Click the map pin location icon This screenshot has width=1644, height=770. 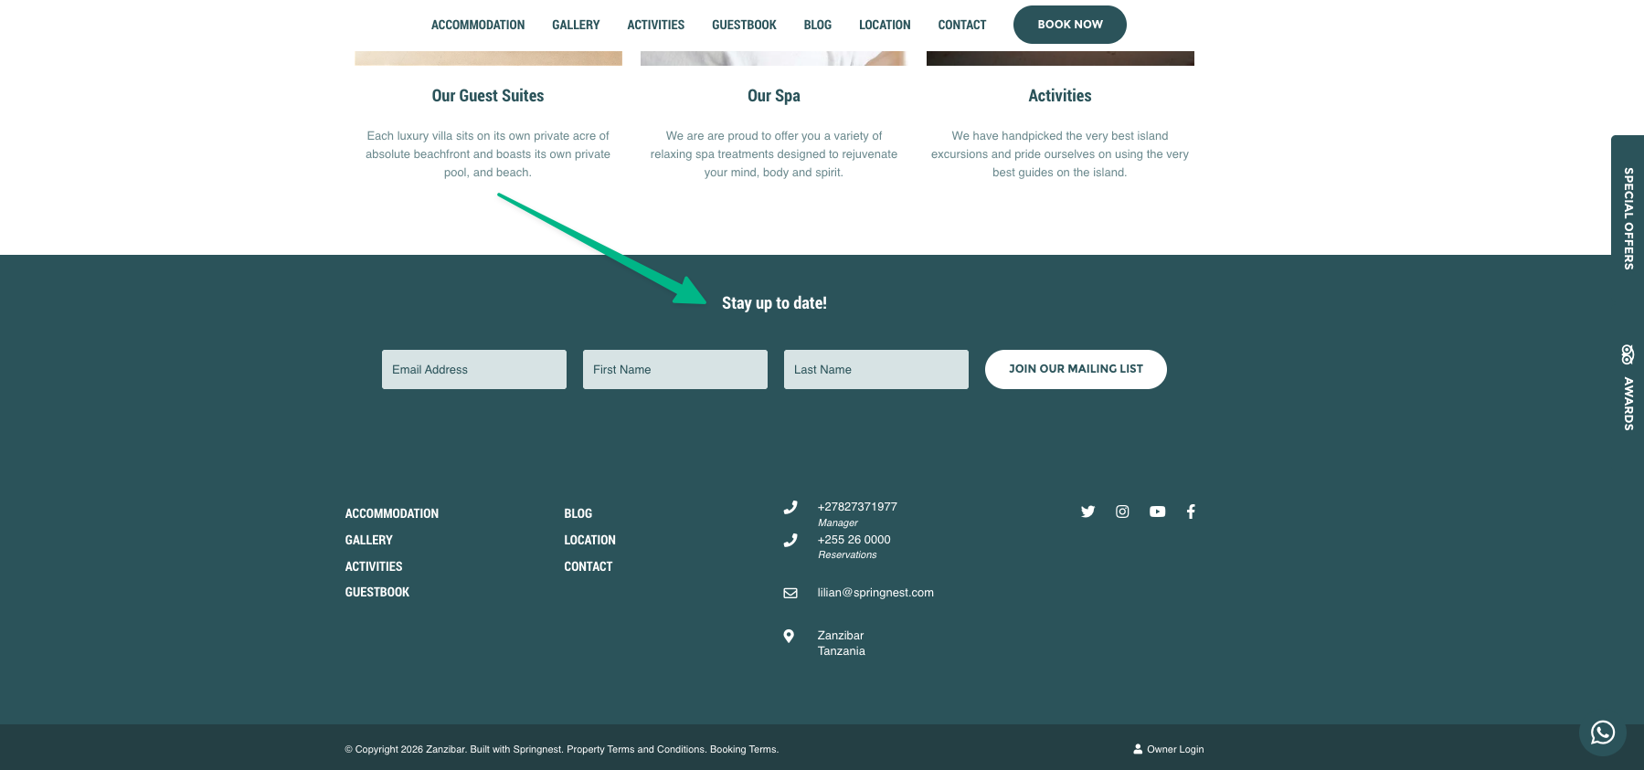point(789,636)
